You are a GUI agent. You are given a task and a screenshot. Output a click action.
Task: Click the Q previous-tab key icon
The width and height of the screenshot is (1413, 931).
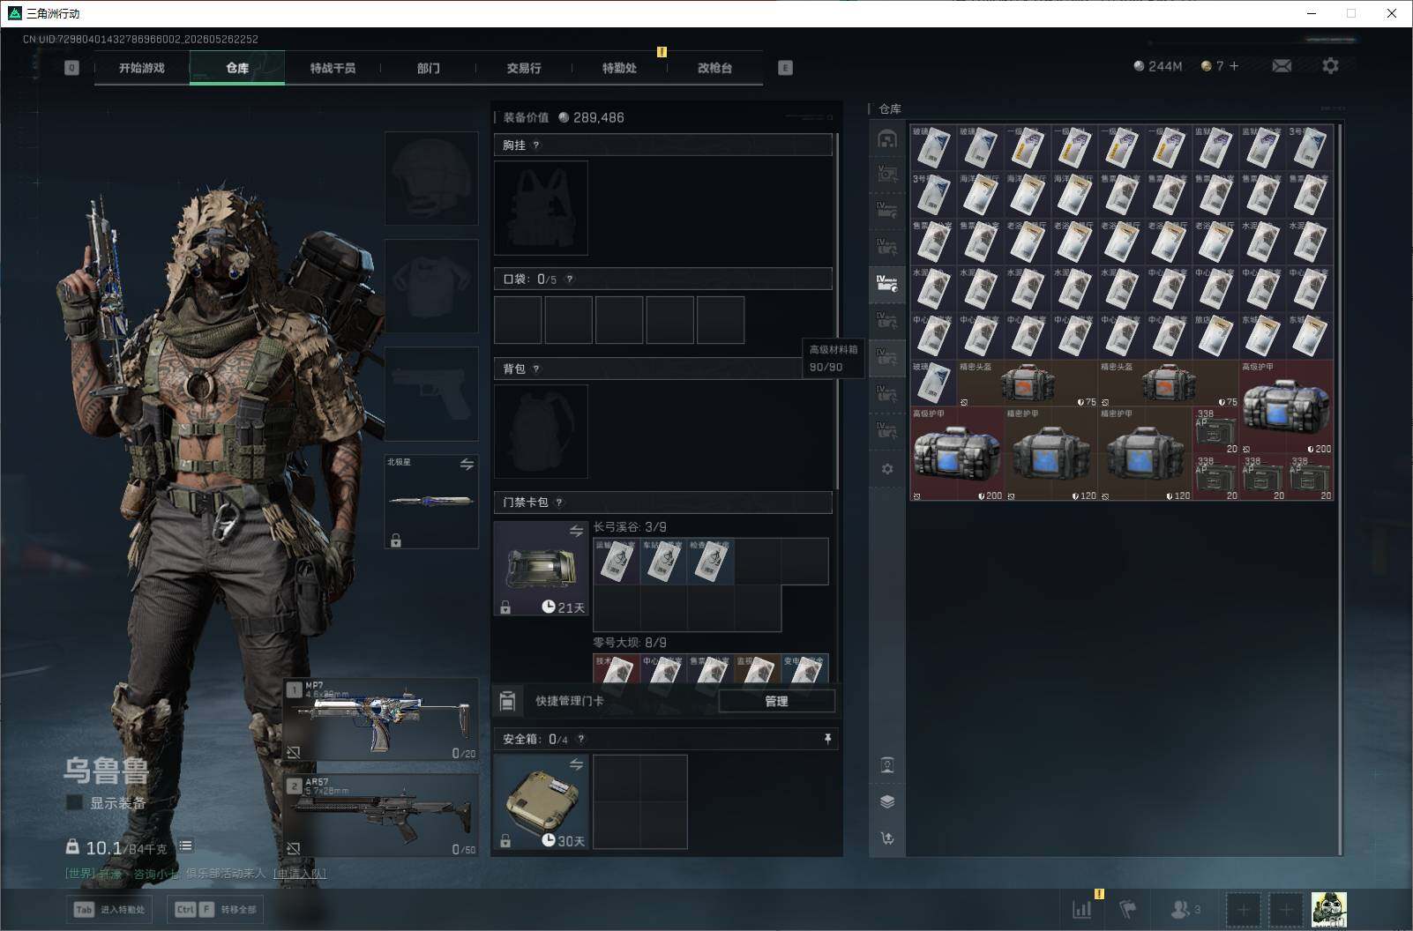[71, 68]
